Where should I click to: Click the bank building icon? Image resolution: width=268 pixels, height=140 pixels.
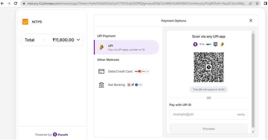(101, 84)
